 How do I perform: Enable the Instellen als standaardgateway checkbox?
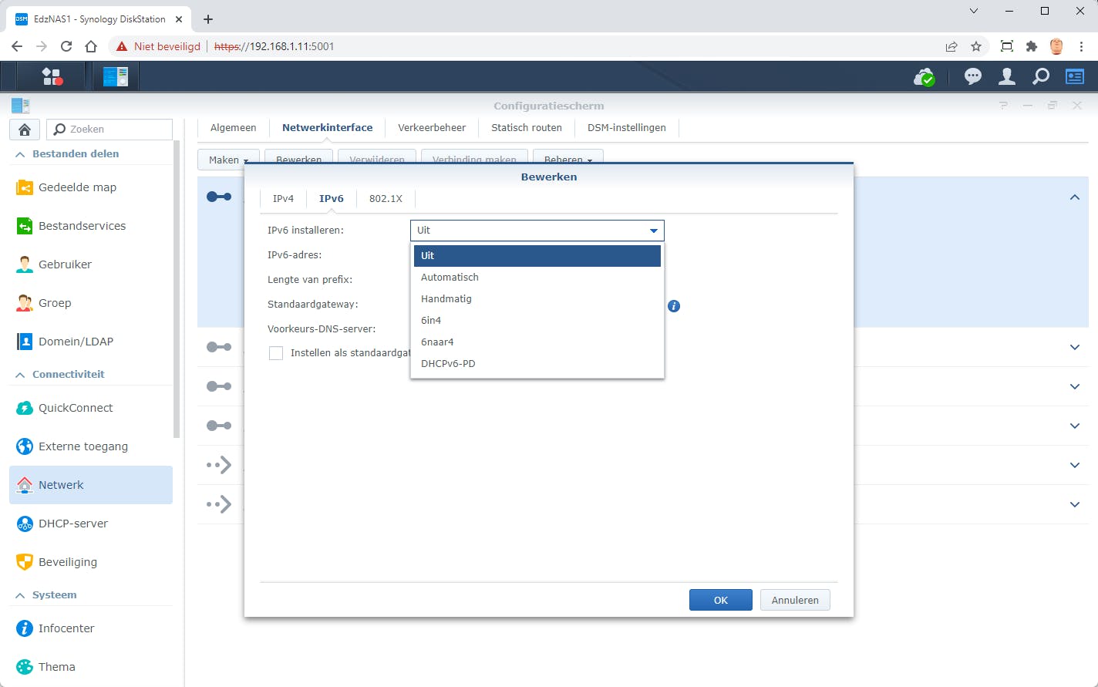tap(276, 353)
